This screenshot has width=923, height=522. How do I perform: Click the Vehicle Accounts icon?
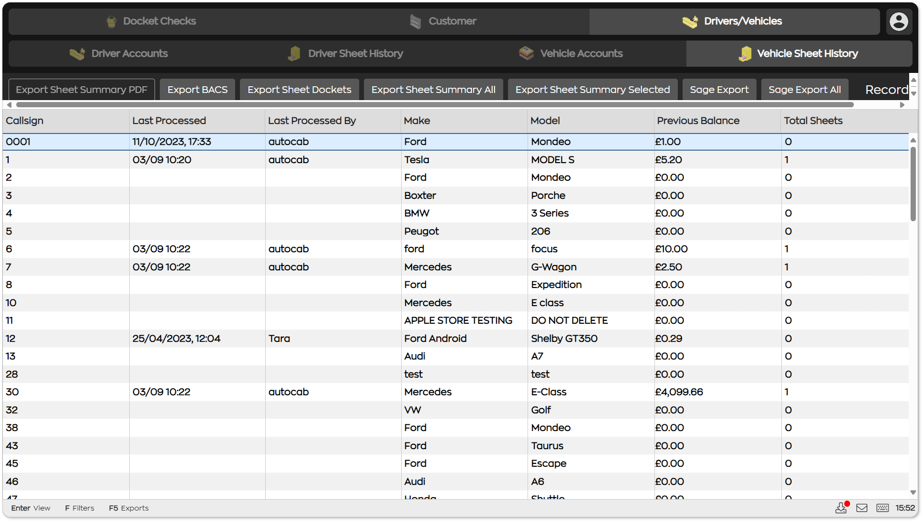click(526, 53)
